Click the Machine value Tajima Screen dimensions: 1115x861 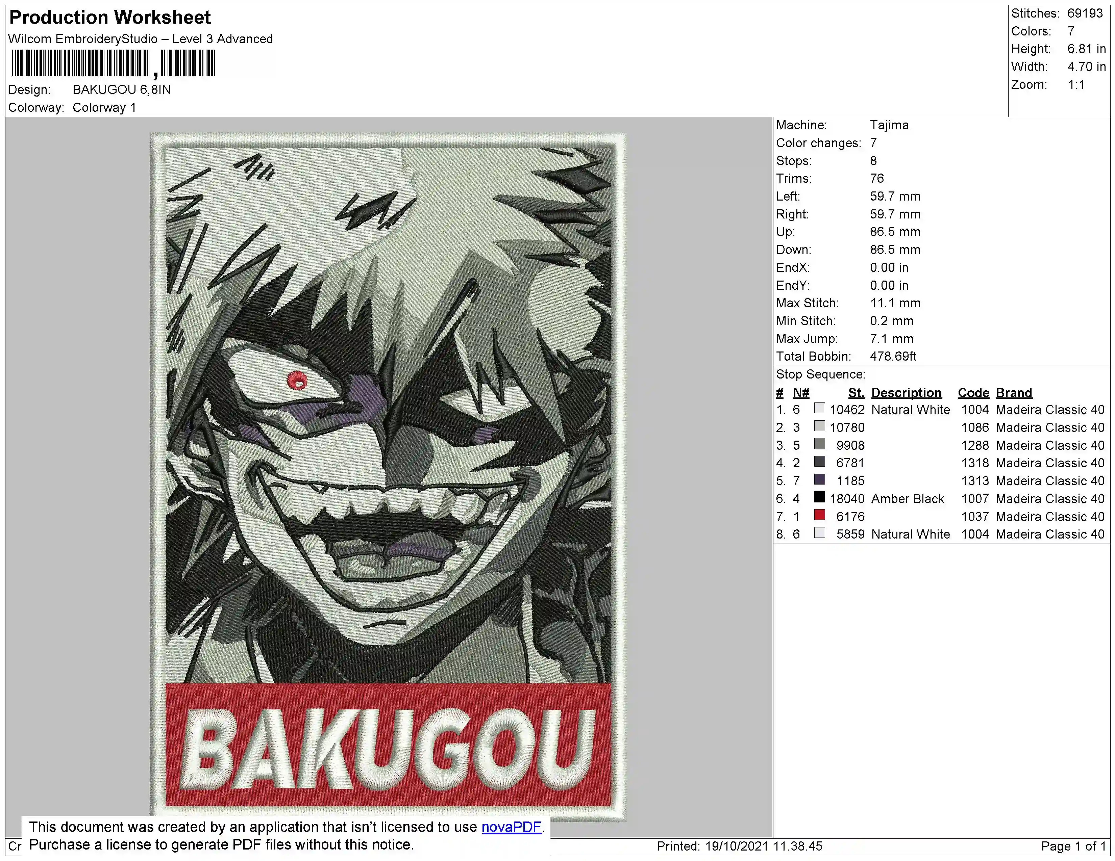pyautogui.click(x=889, y=125)
